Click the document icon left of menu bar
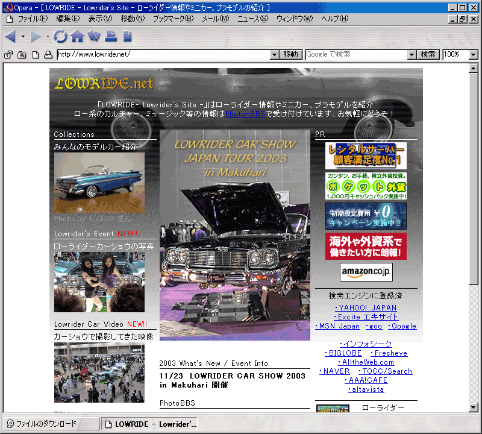Image resolution: width=482 pixels, height=434 pixels. tap(10, 19)
